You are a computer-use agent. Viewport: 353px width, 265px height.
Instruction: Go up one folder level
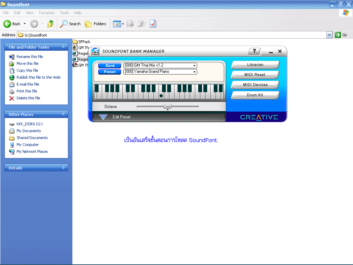(x=51, y=24)
